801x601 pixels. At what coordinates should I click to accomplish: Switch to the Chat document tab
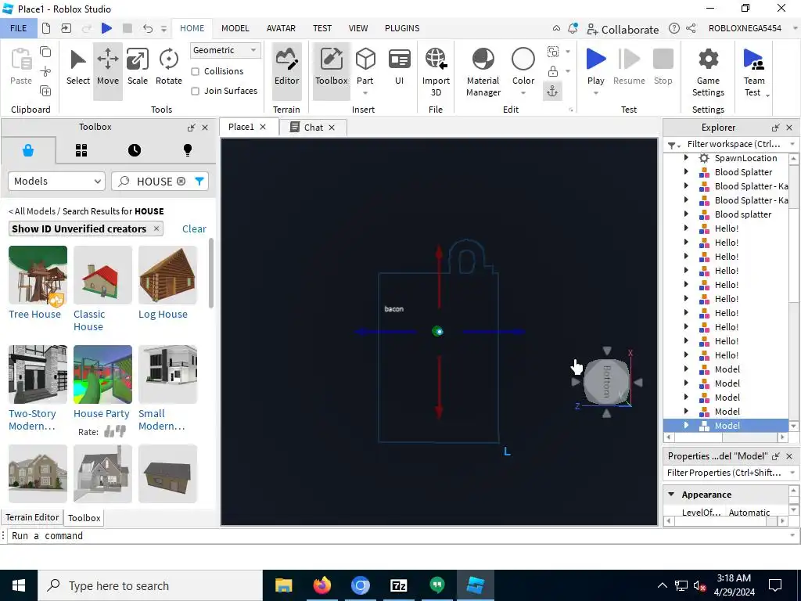click(x=313, y=128)
